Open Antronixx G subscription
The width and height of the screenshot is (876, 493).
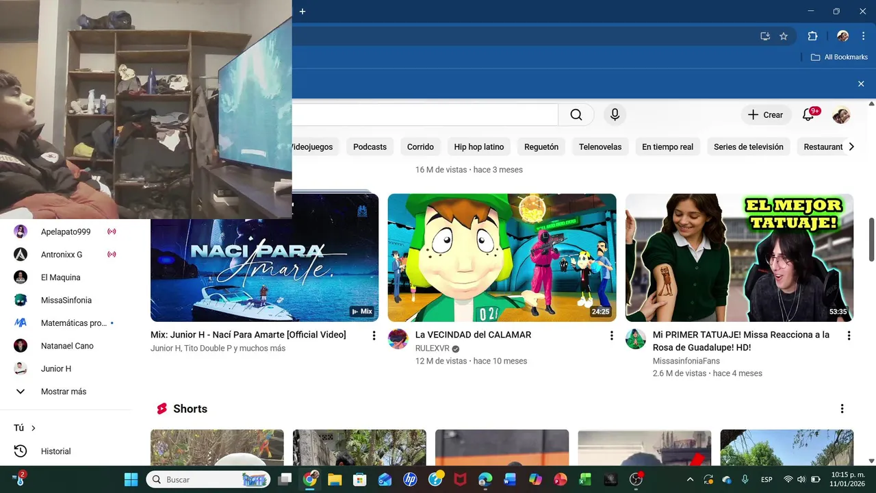pyautogui.click(x=66, y=254)
